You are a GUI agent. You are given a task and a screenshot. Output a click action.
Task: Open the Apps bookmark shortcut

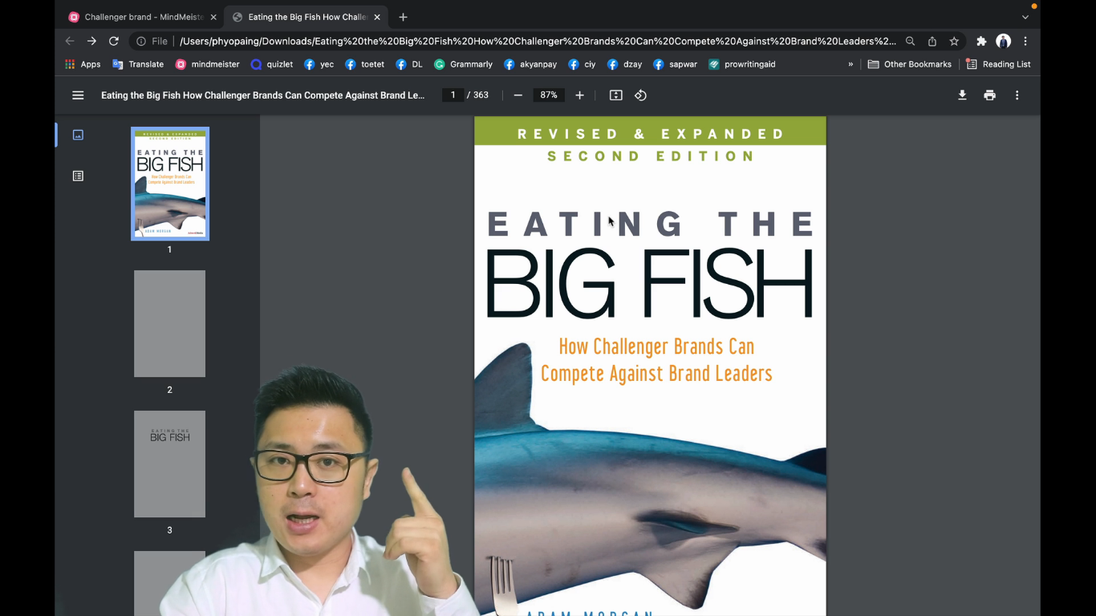[x=83, y=64]
